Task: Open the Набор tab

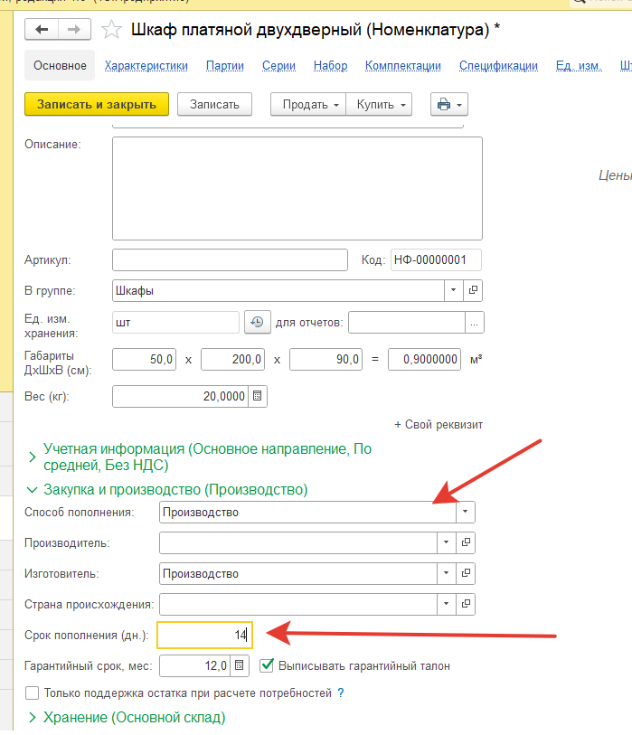Action: point(331,66)
